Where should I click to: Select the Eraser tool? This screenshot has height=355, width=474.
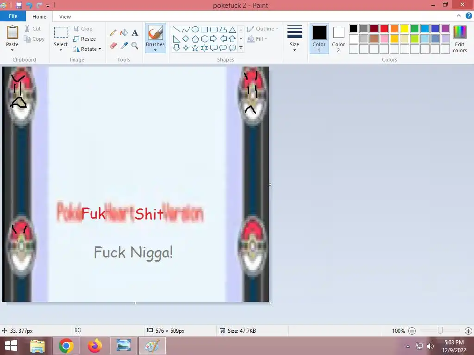(113, 46)
